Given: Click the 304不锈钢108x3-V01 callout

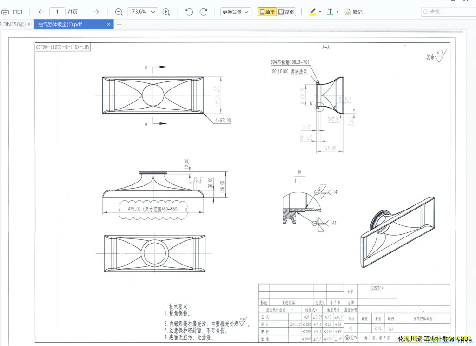Looking at the screenshot, I should coord(290,62).
